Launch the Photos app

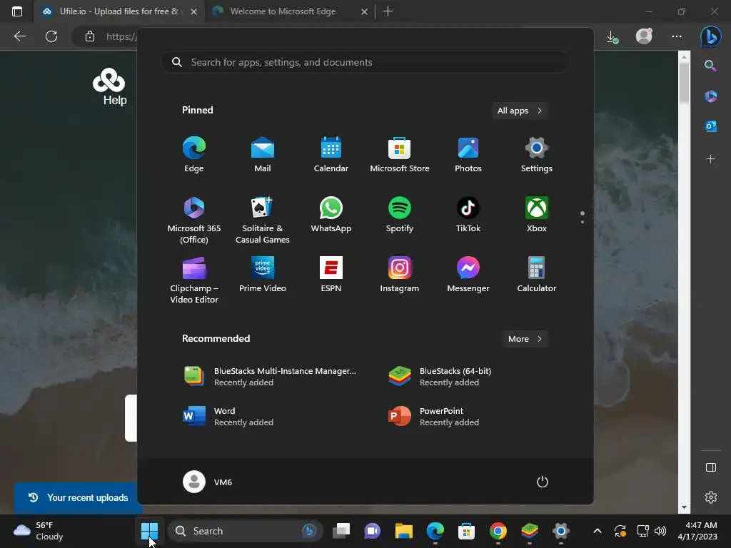tap(468, 155)
